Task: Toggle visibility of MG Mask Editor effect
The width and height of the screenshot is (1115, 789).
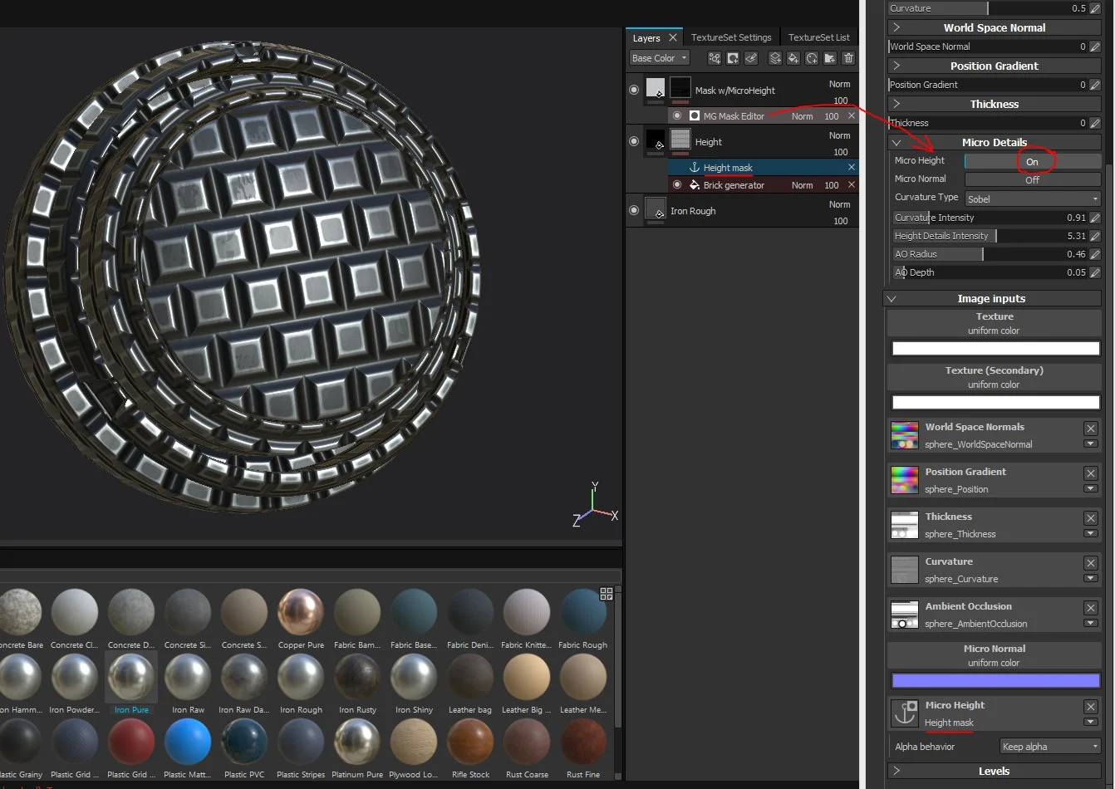Action: (677, 116)
